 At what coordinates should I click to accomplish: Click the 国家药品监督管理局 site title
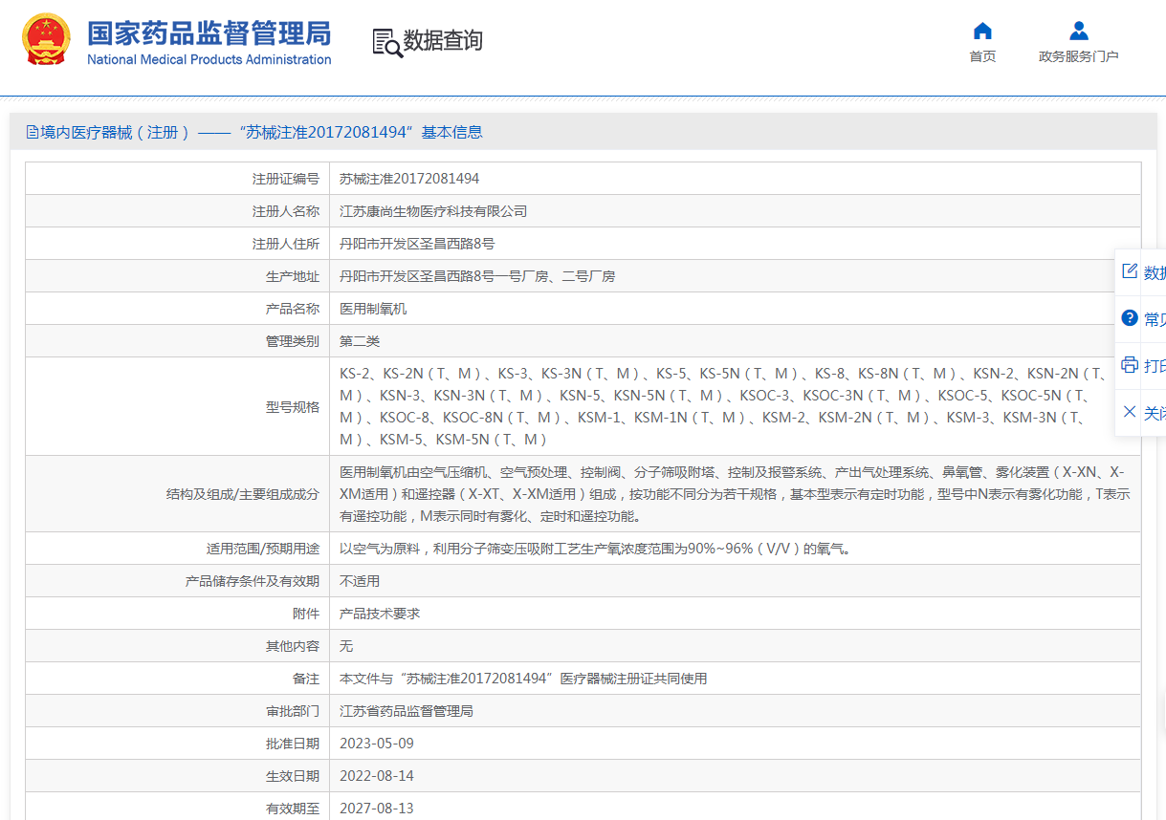tap(209, 32)
